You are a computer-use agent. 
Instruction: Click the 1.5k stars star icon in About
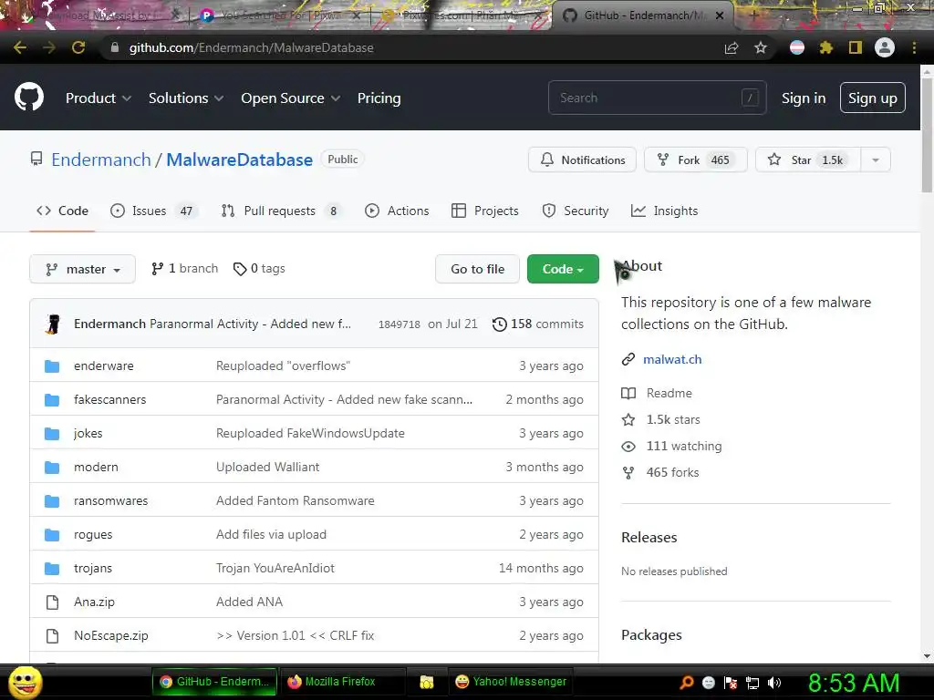pos(628,419)
